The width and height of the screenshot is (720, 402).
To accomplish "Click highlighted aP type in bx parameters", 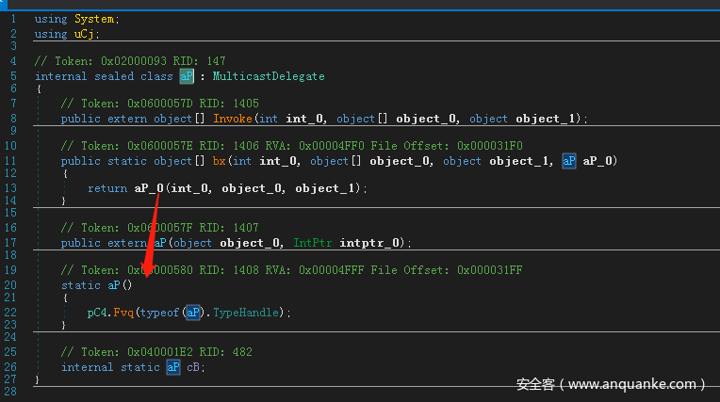I will [x=568, y=161].
